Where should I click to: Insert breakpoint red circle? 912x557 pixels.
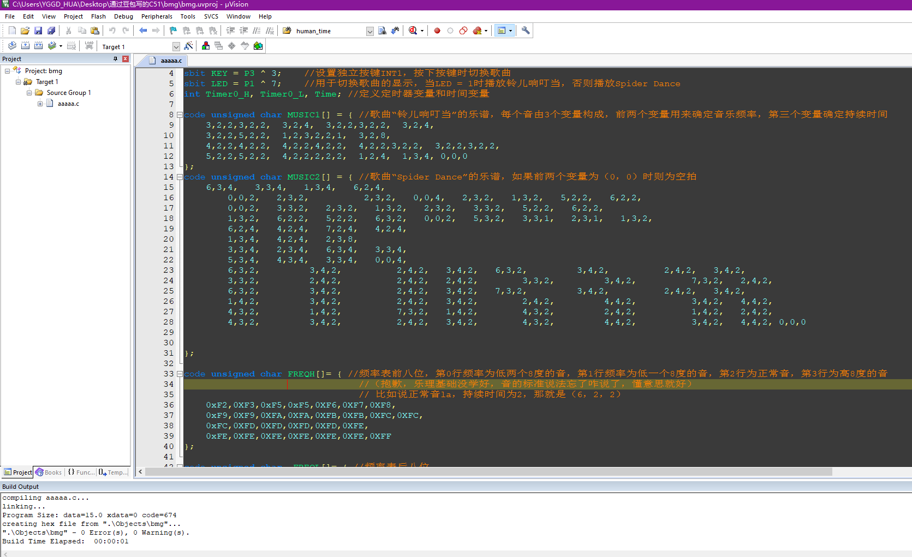(437, 31)
